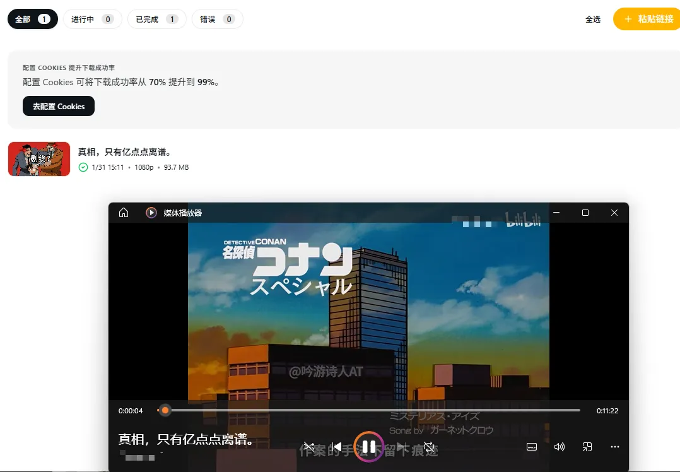This screenshot has width=680, height=472.
Task: Toggle shuffle in media player
Action: tap(309, 446)
